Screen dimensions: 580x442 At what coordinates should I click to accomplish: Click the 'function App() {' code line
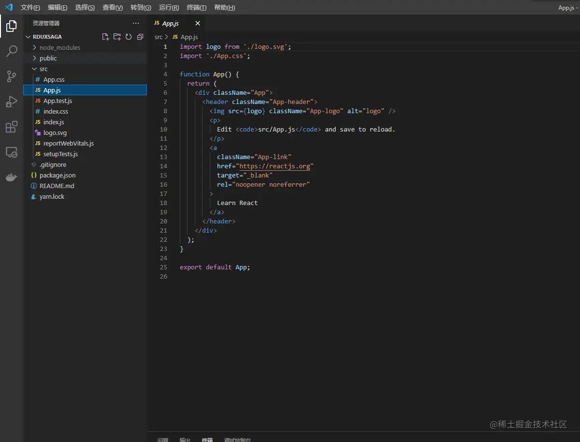(209, 74)
